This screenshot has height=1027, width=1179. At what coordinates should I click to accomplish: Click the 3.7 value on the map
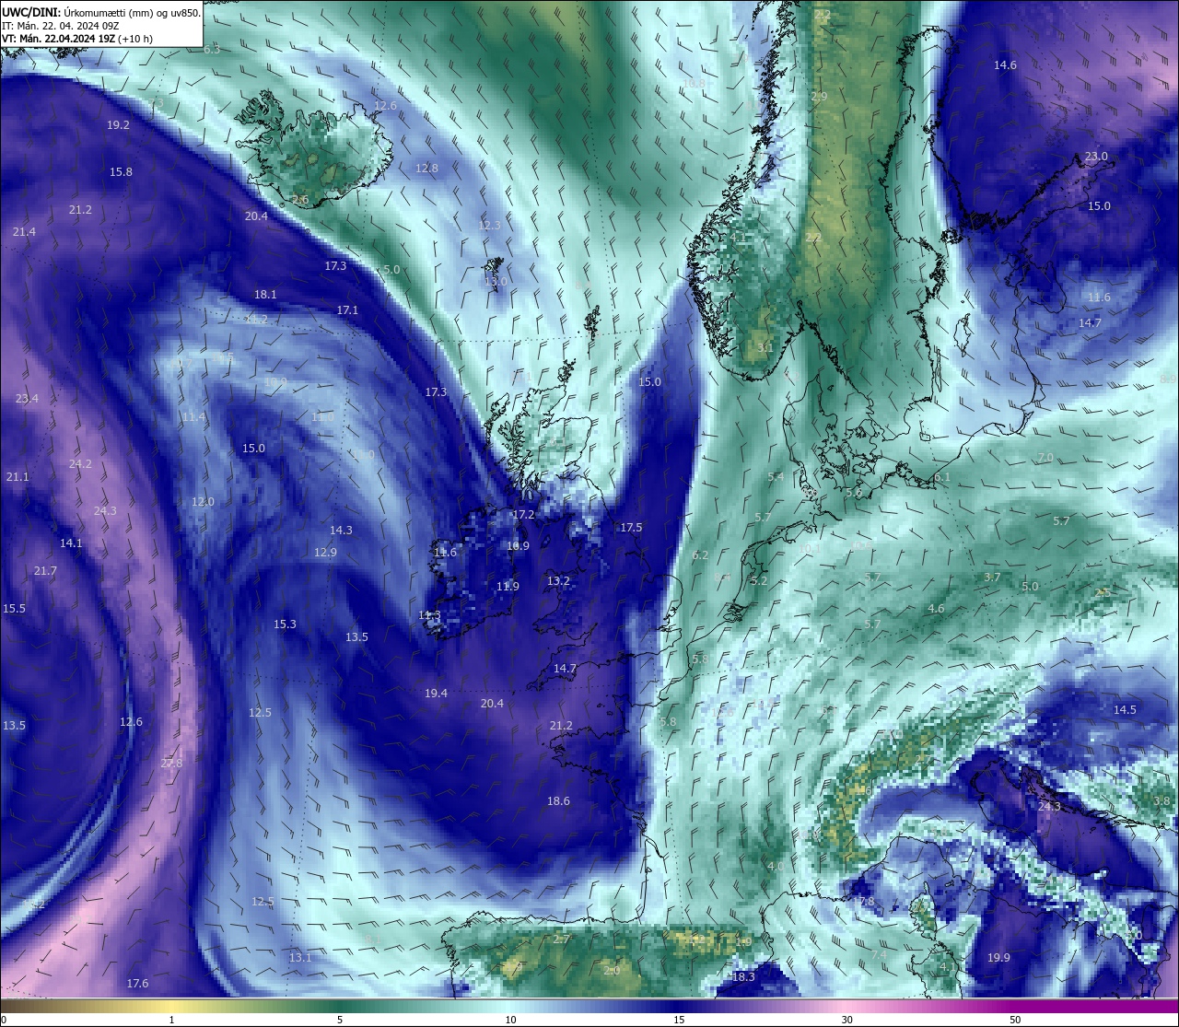pos(992,578)
